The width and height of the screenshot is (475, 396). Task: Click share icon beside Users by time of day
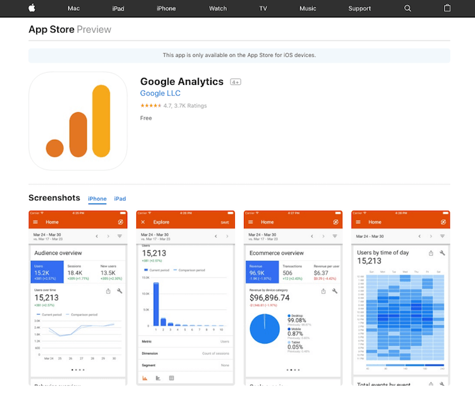pyautogui.click(x=431, y=253)
